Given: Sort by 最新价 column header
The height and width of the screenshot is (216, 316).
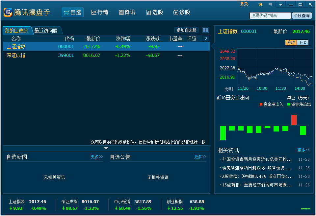Looking at the screenshot, I should tap(93, 38).
